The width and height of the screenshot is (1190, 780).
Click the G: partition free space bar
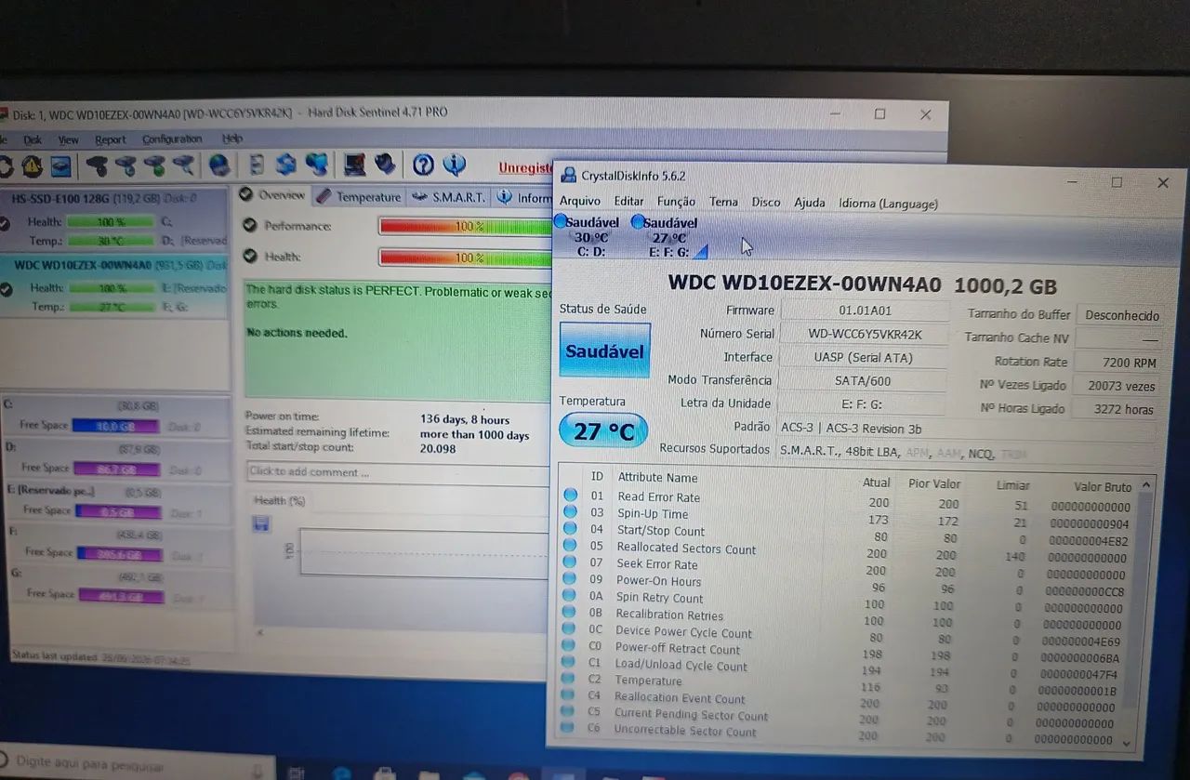(x=121, y=595)
